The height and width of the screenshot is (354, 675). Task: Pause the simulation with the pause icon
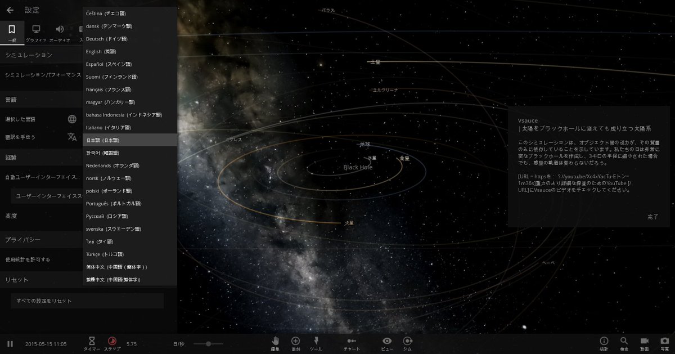[10, 343]
